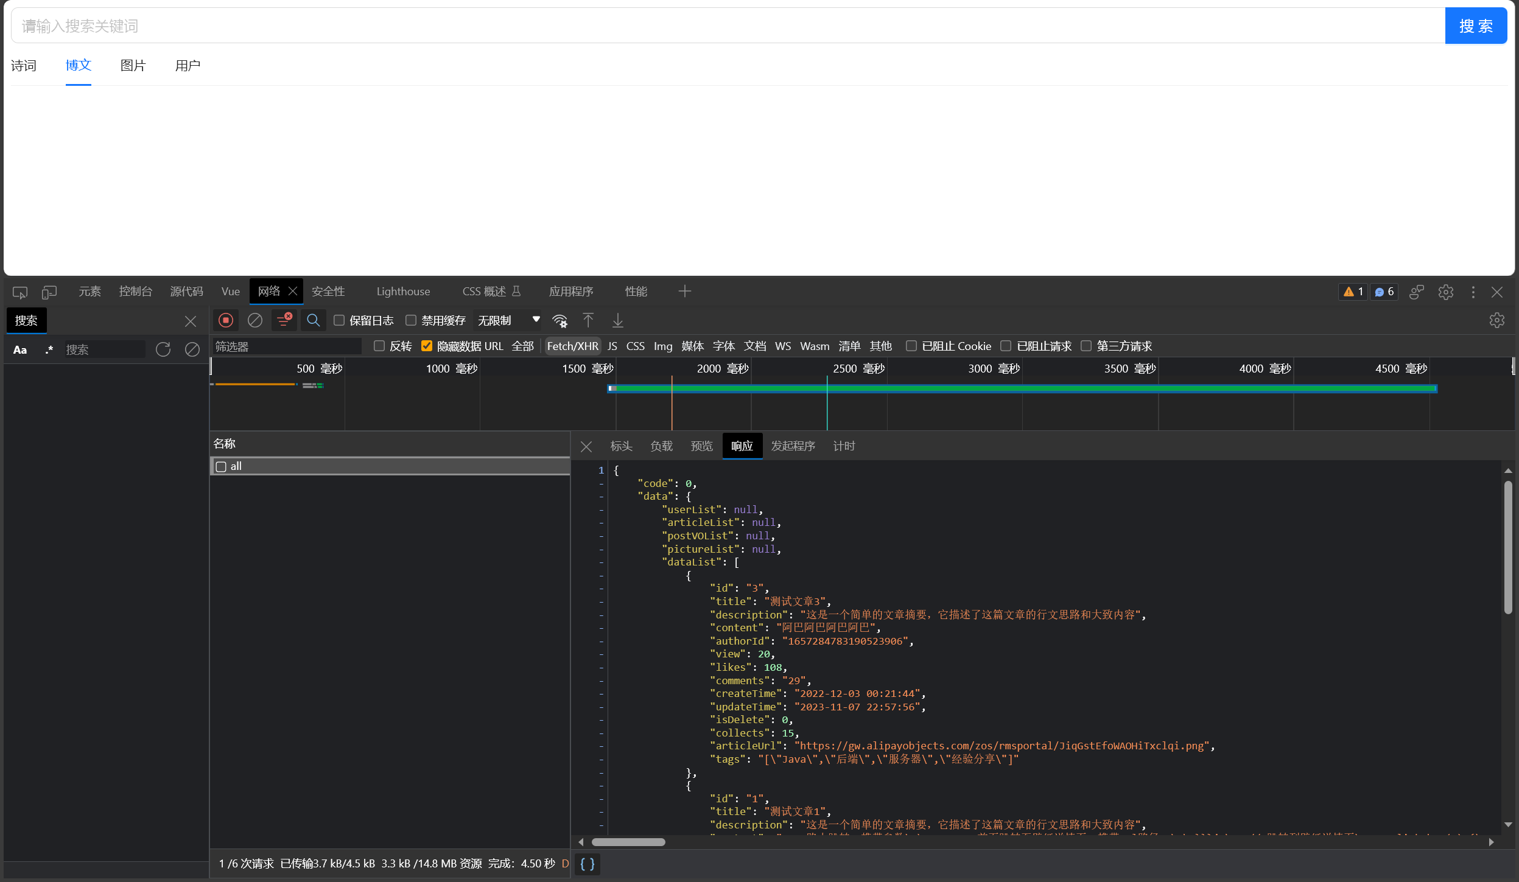Open the 性能 tab
Viewport: 1519px width, 882px height.
pos(636,292)
